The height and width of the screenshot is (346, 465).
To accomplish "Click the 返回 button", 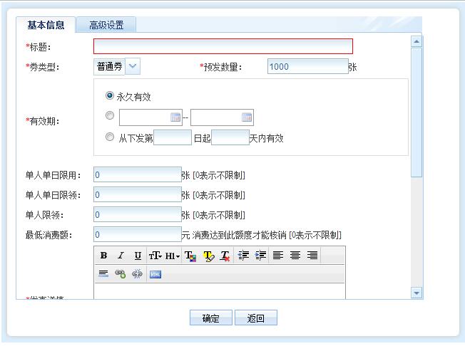I will pyautogui.click(x=255, y=318).
